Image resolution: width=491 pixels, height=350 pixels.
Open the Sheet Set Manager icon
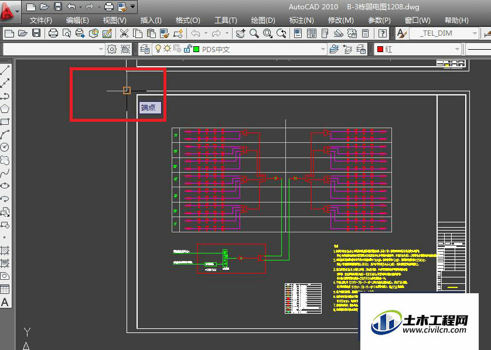click(338, 33)
